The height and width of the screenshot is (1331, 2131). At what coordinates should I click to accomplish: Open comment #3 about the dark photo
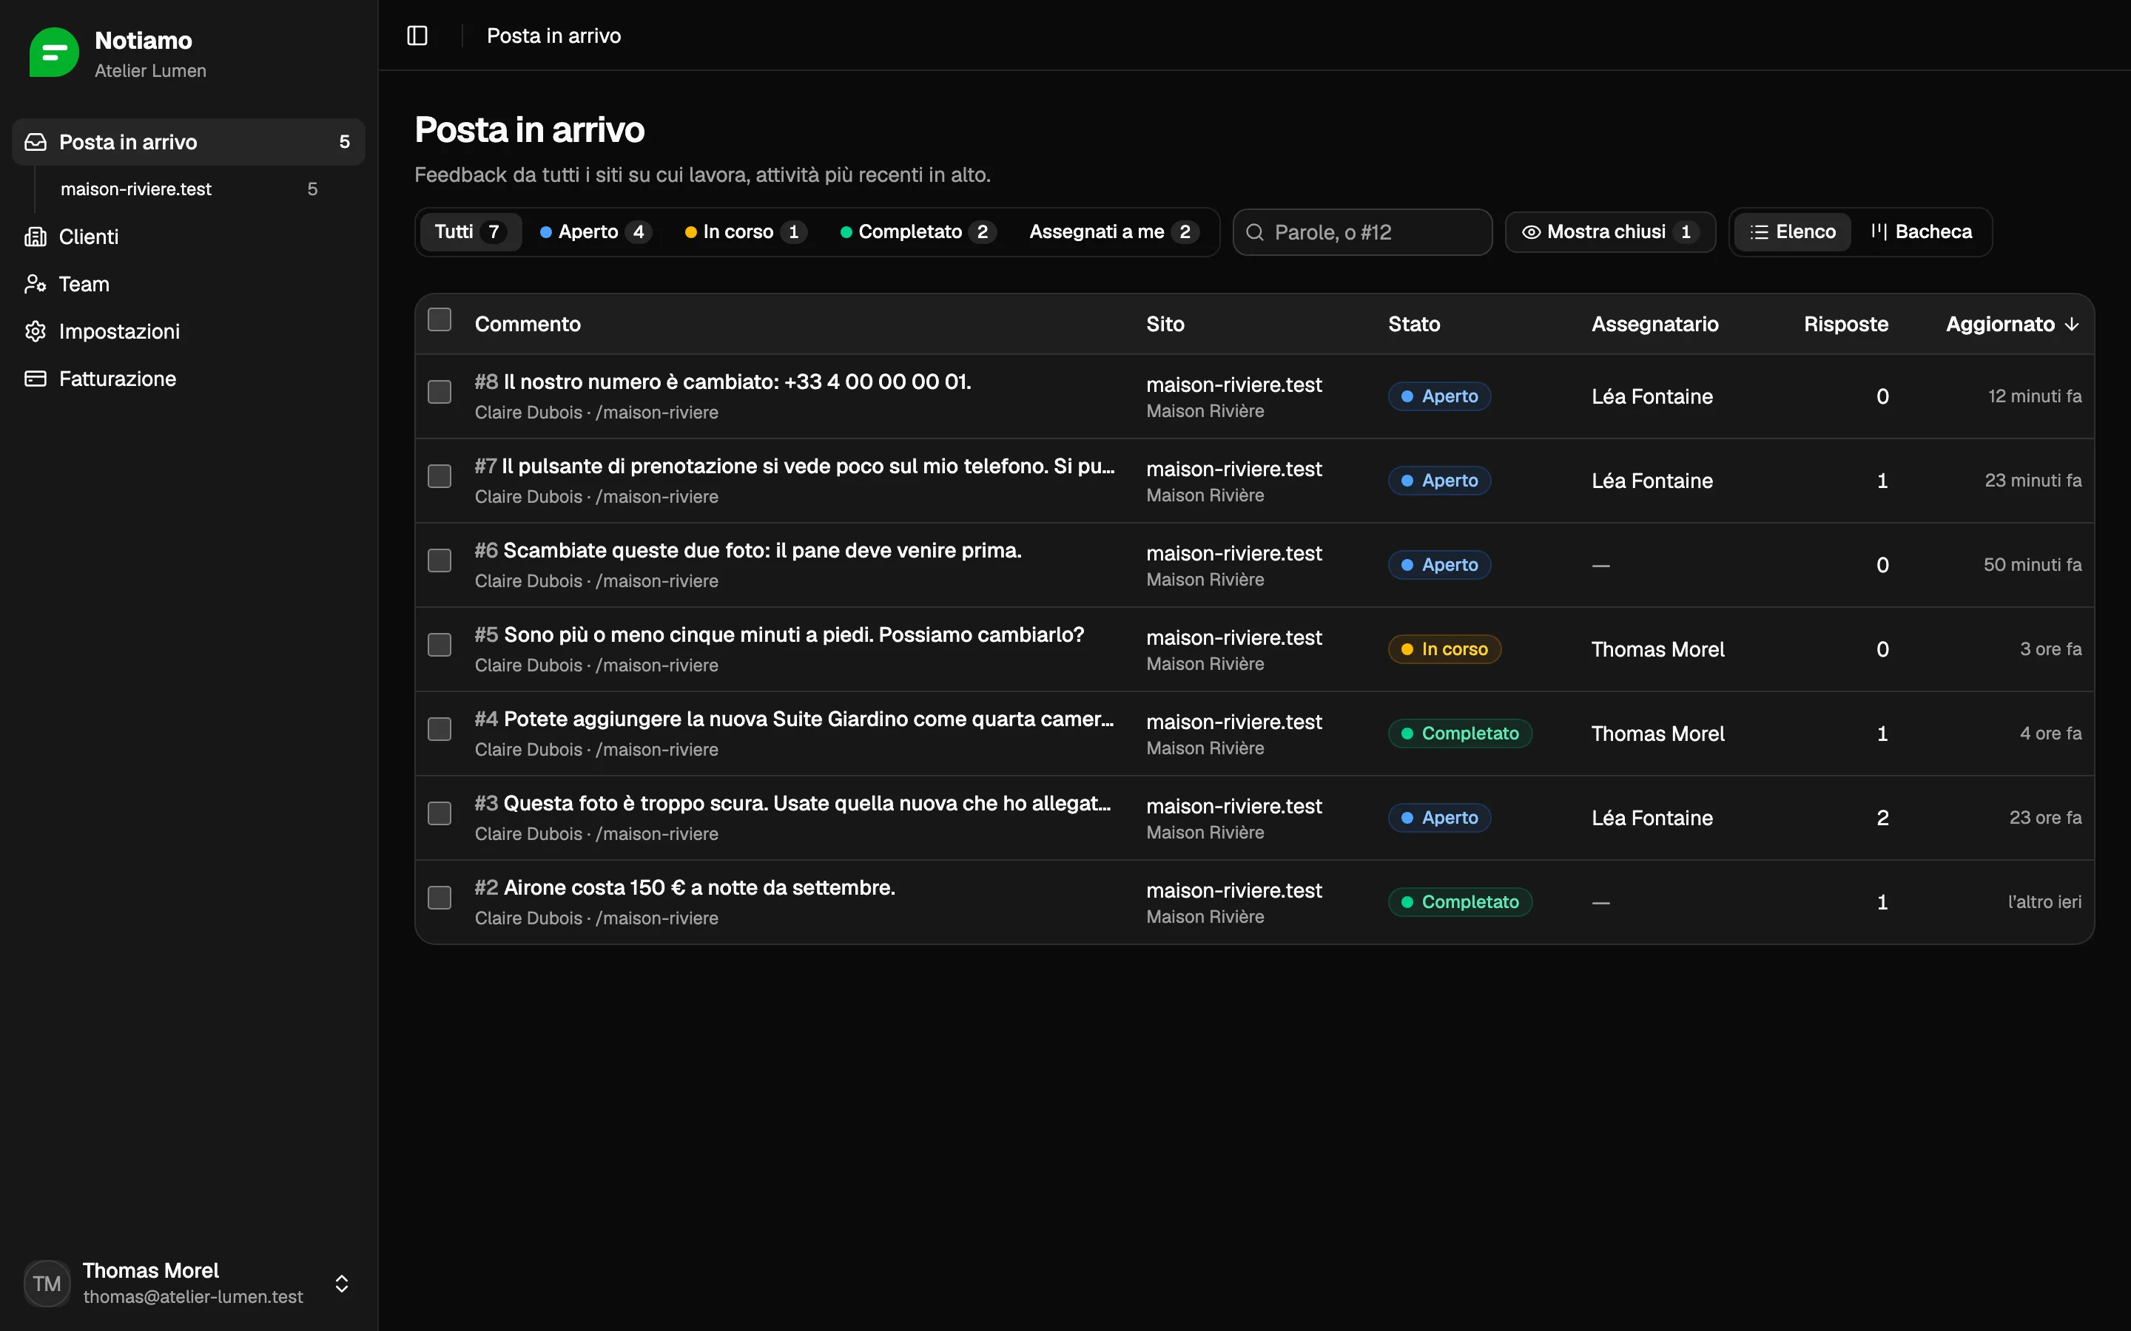click(792, 804)
